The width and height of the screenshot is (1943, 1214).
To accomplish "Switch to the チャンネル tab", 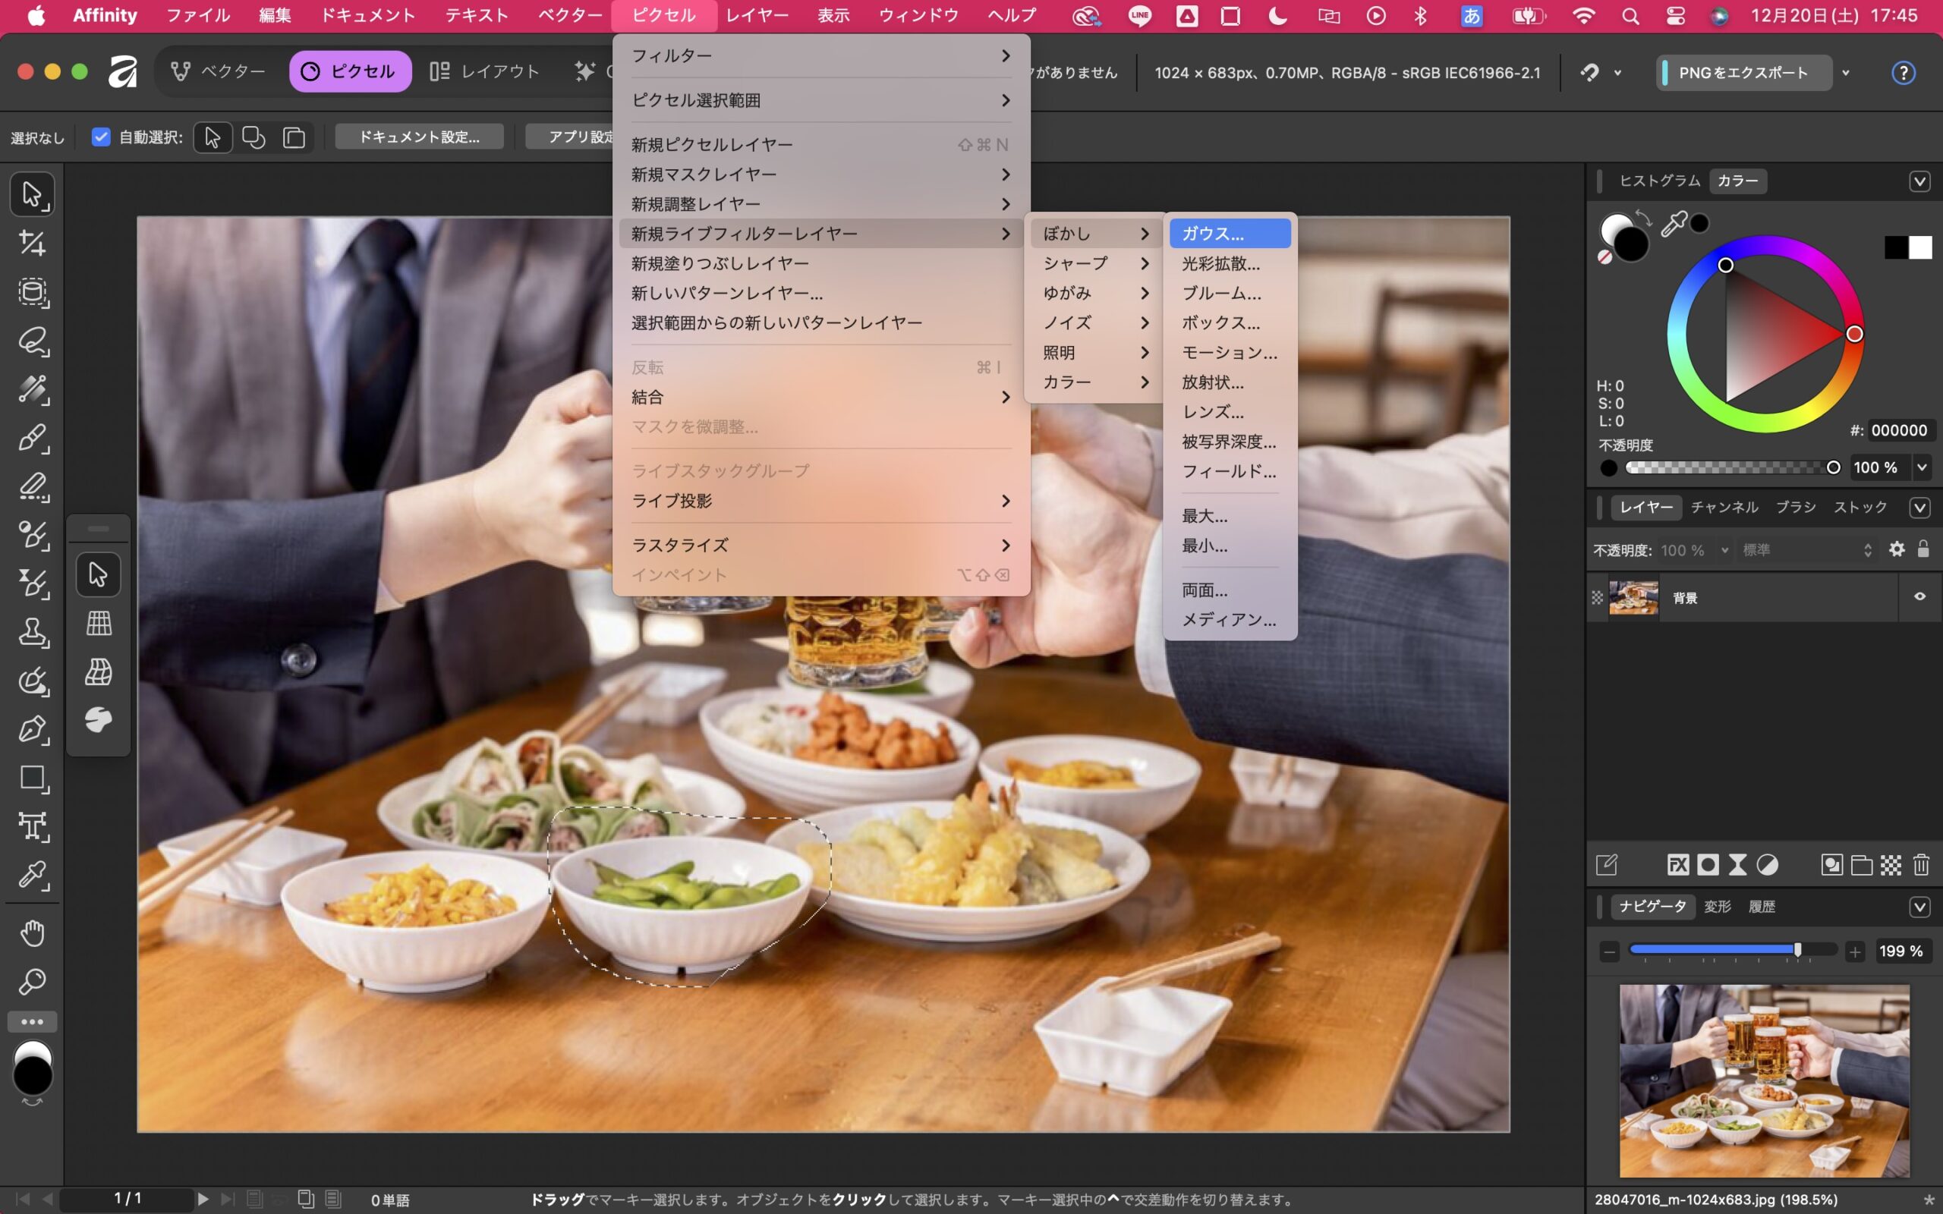I will tap(1724, 507).
